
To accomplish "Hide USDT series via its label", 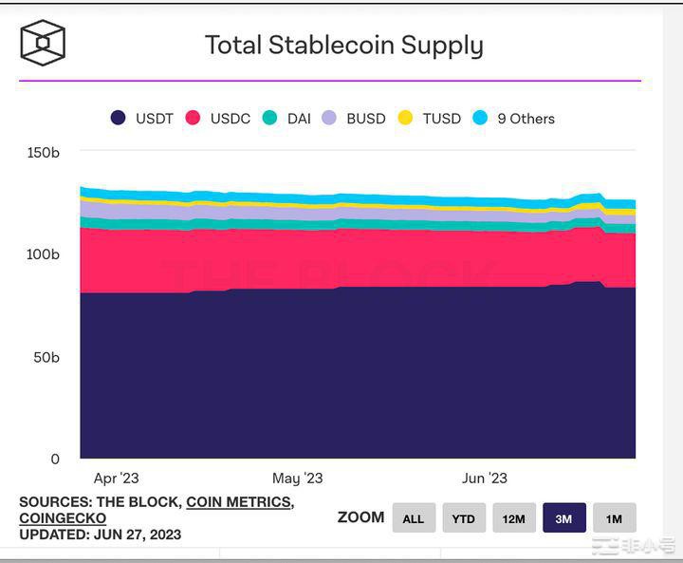I will (x=155, y=119).
